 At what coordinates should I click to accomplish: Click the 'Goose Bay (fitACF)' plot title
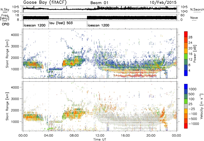pyautogui.click(x=45, y=3)
